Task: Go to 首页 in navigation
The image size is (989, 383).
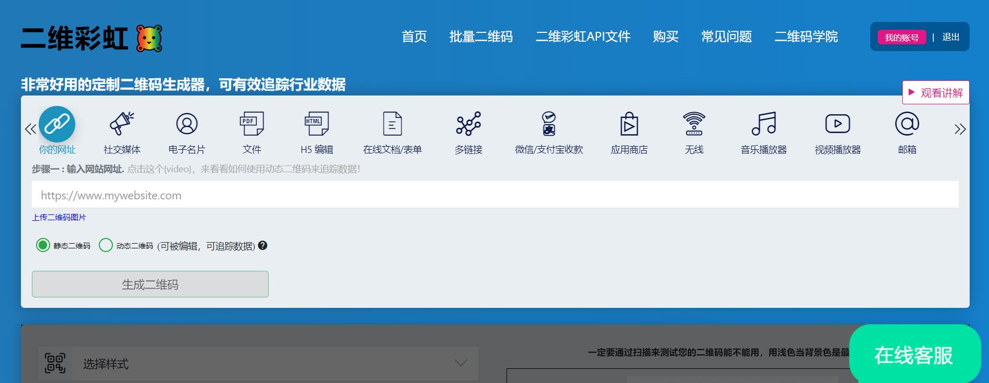Action: tap(414, 37)
